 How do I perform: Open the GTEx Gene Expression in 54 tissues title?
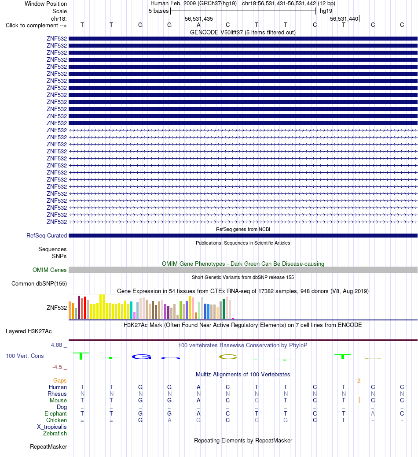coord(243,291)
